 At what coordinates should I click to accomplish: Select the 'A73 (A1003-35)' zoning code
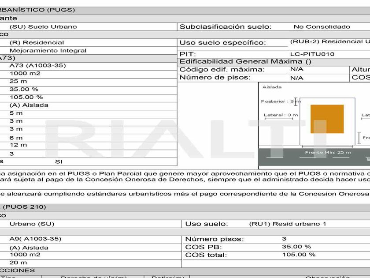(x=37, y=65)
